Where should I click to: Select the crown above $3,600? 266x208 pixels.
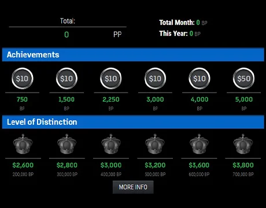coord(199,144)
